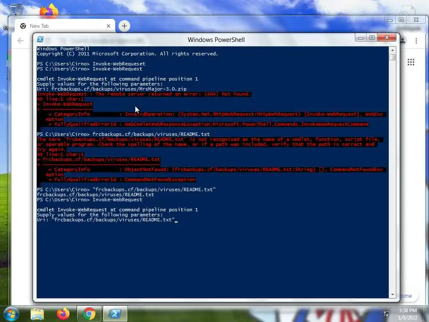Click the CommandNotFoundException error line
429x322 pixels.
point(122,179)
